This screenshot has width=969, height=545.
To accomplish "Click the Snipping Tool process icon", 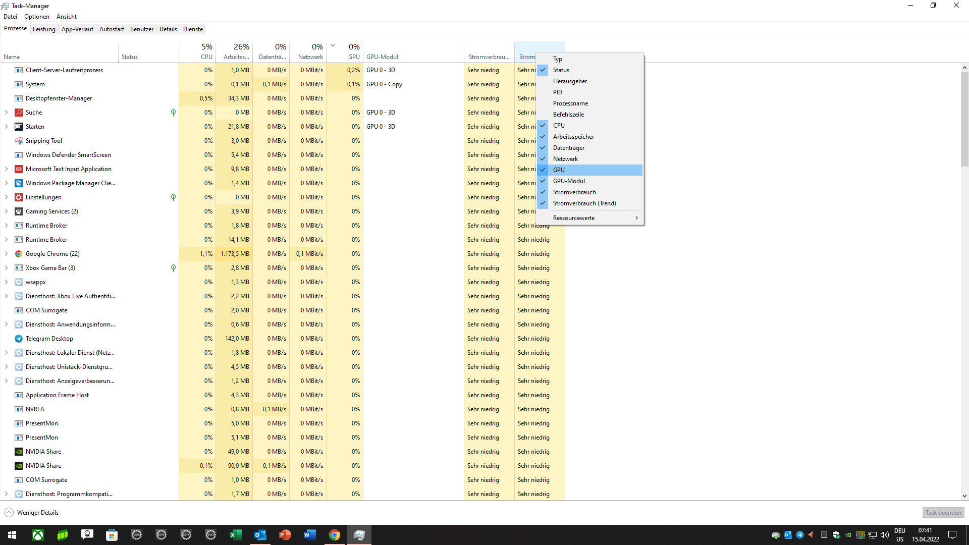I will click(19, 141).
